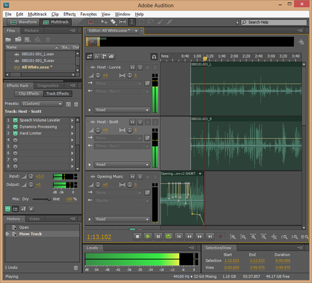Zoom in time icon
312x283 pixels.
point(253,237)
